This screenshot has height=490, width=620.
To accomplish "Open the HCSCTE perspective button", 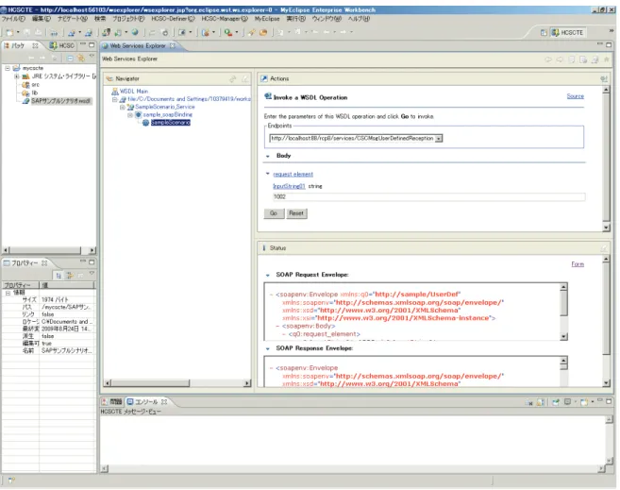I will click(568, 32).
